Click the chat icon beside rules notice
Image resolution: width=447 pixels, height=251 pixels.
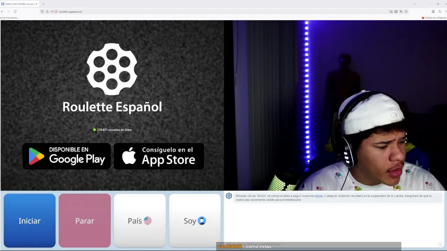[229, 196]
